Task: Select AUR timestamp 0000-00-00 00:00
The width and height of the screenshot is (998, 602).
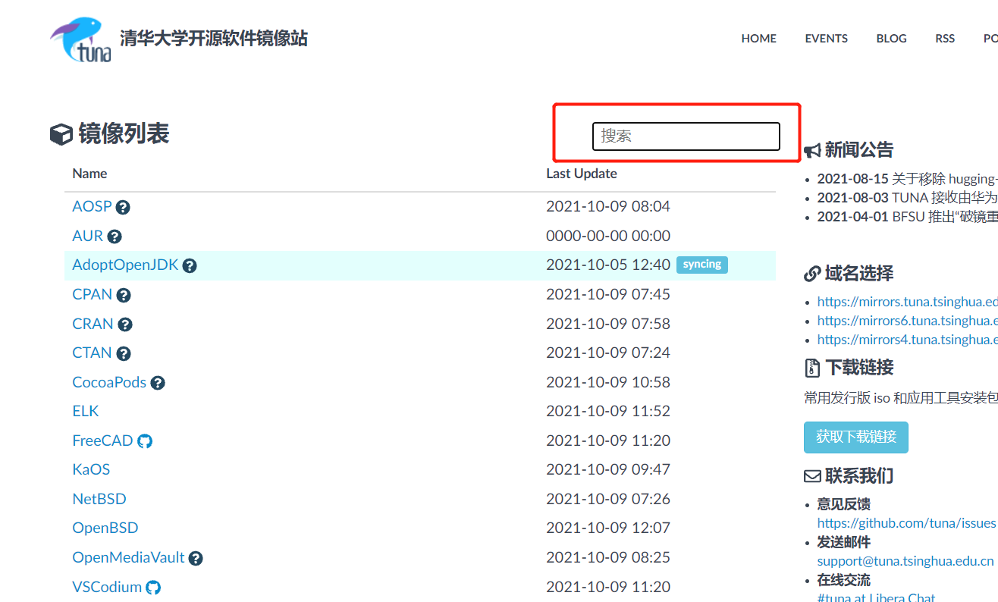Action: 608,236
